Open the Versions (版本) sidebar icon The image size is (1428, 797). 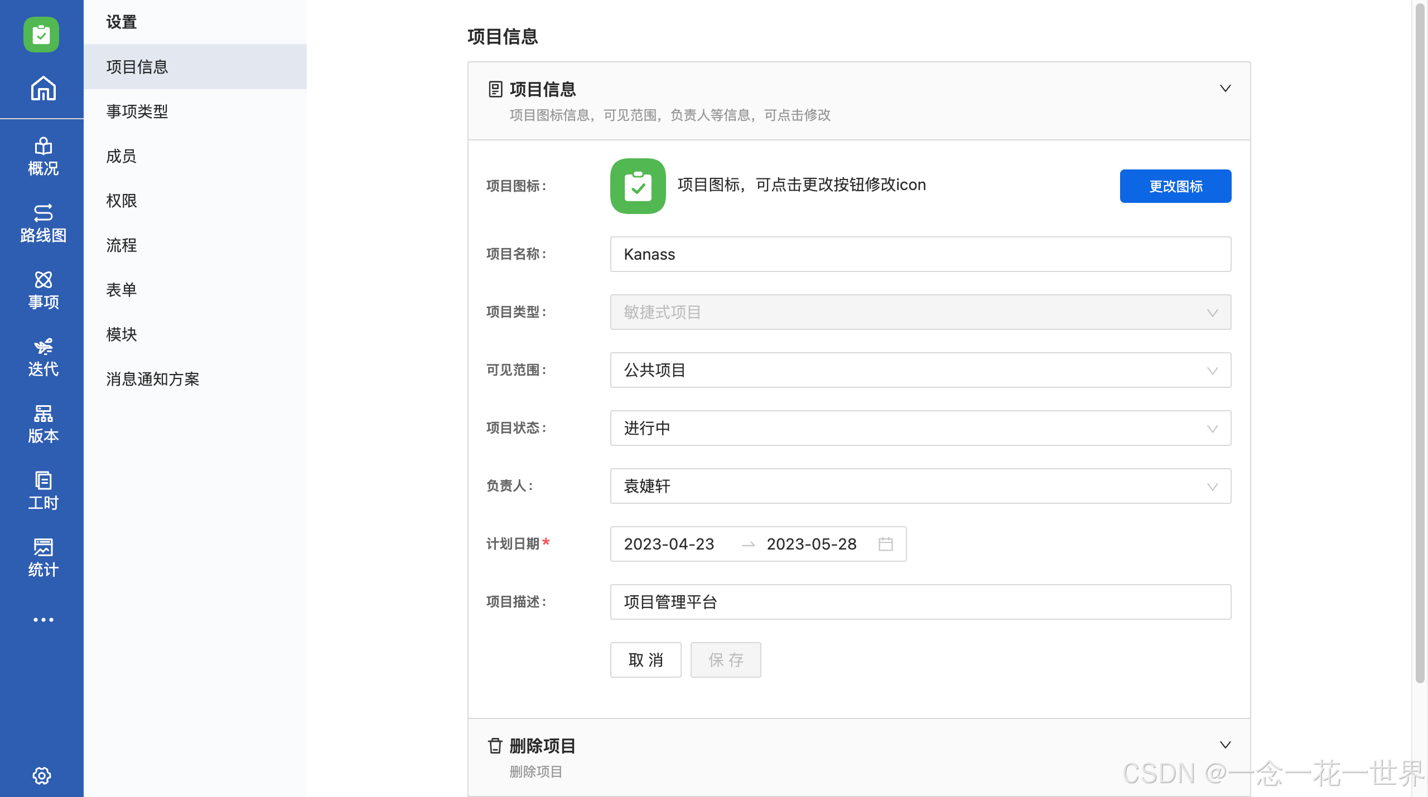tap(43, 424)
